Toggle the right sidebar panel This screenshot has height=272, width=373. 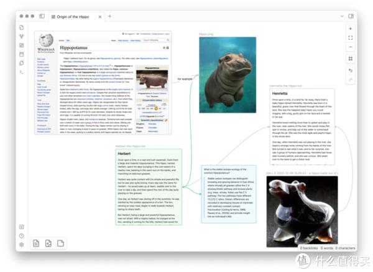351,16
